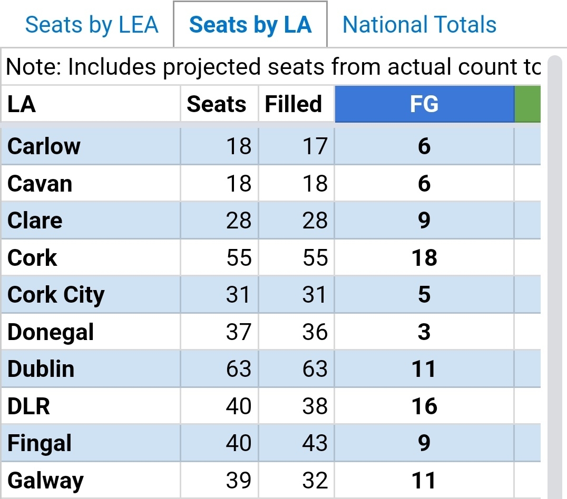Click the FG column header
Screen dimensions: 567x499
[x=424, y=104]
